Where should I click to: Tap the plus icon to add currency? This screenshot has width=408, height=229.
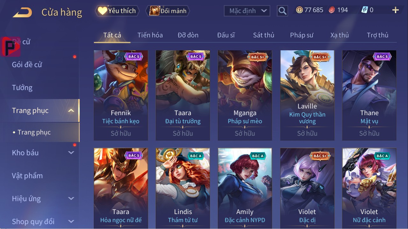(x=396, y=10)
